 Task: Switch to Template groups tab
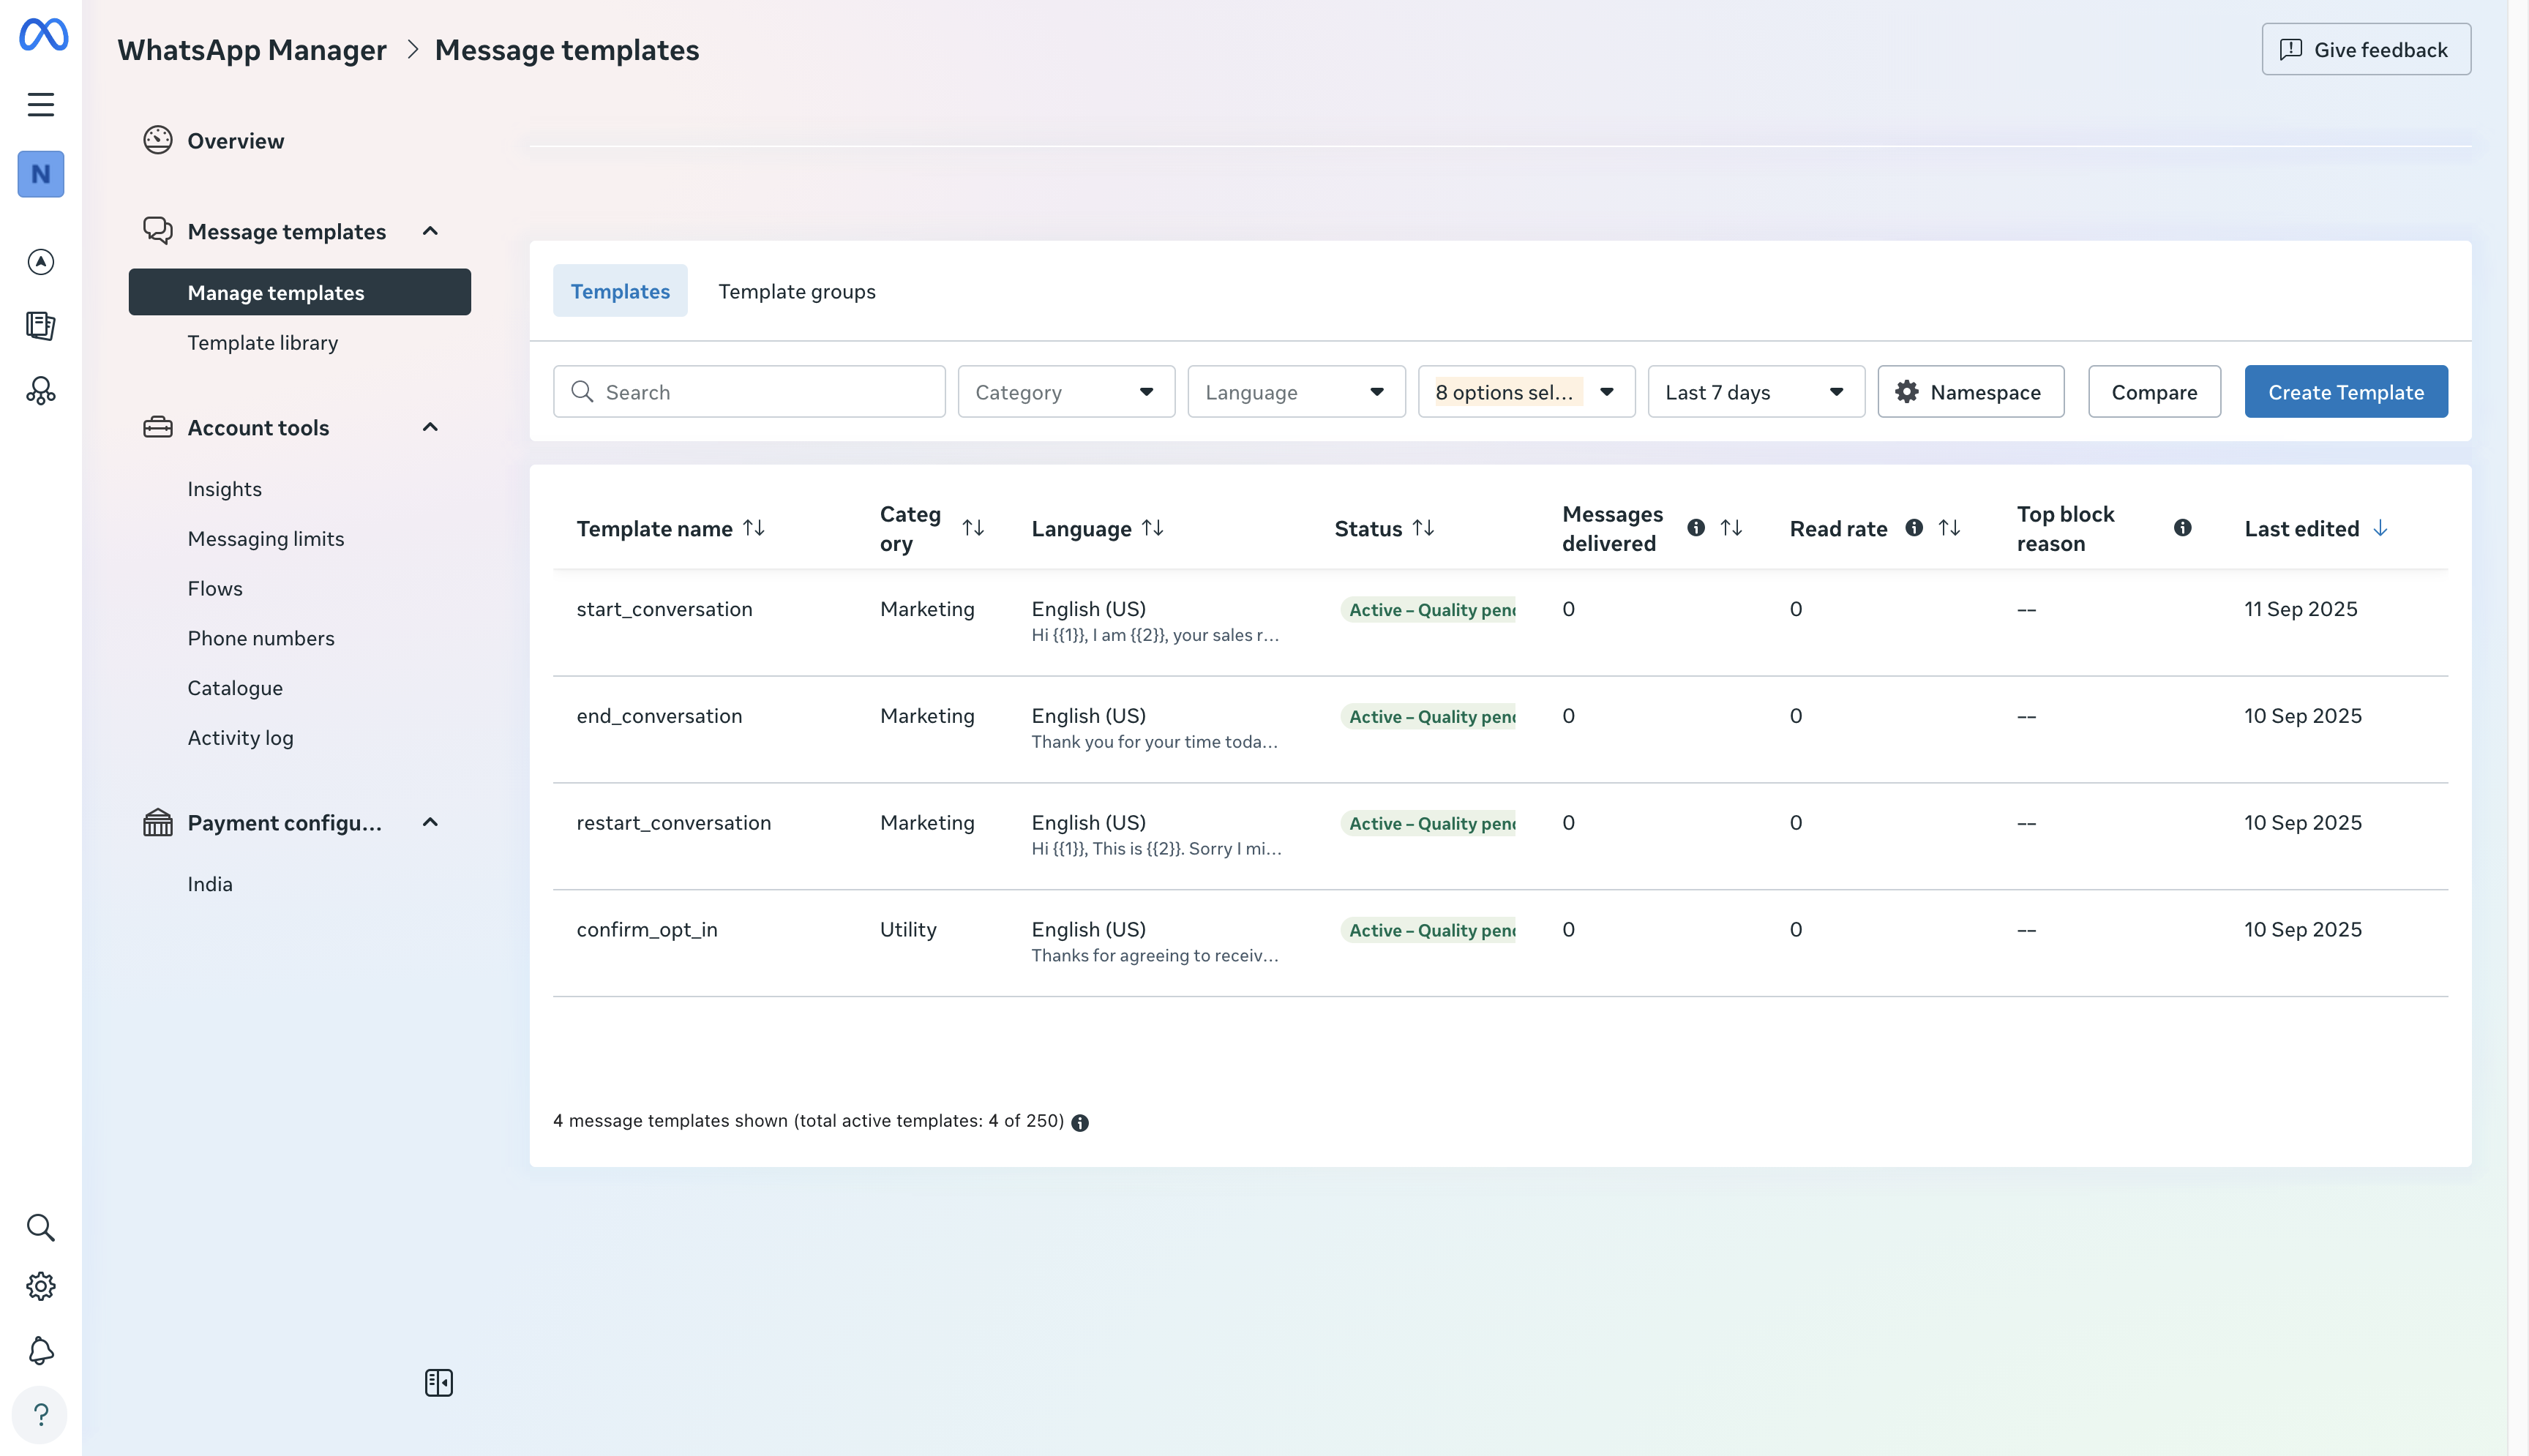(796, 291)
